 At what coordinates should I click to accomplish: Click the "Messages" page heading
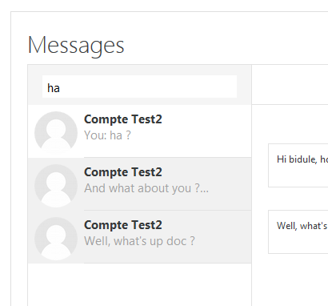point(76,46)
